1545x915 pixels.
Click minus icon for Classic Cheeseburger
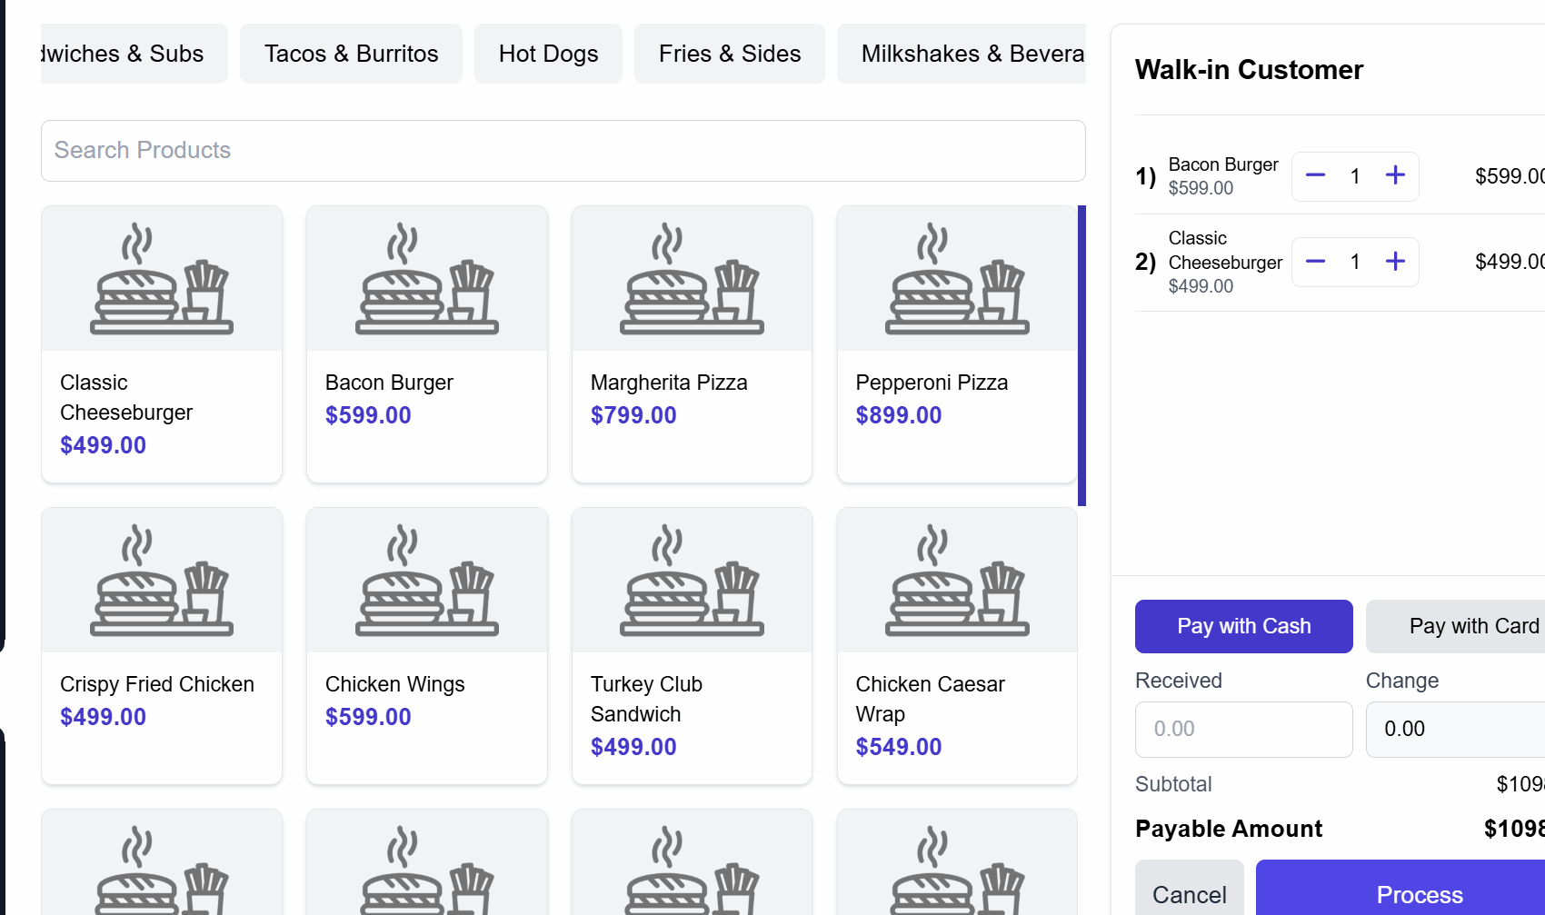[1315, 262]
